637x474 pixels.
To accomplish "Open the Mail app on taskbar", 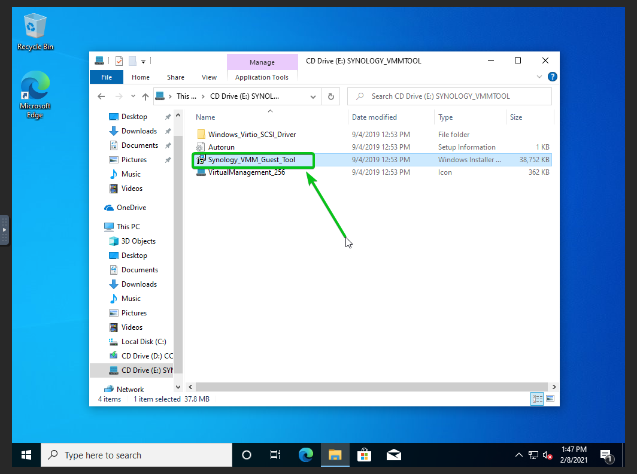I will click(x=393, y=455).
